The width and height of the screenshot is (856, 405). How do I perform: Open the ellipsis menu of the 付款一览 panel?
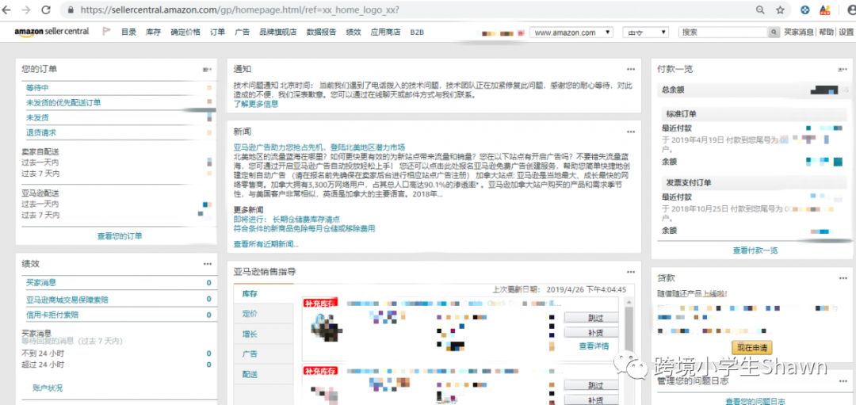[x=843, y=69]
